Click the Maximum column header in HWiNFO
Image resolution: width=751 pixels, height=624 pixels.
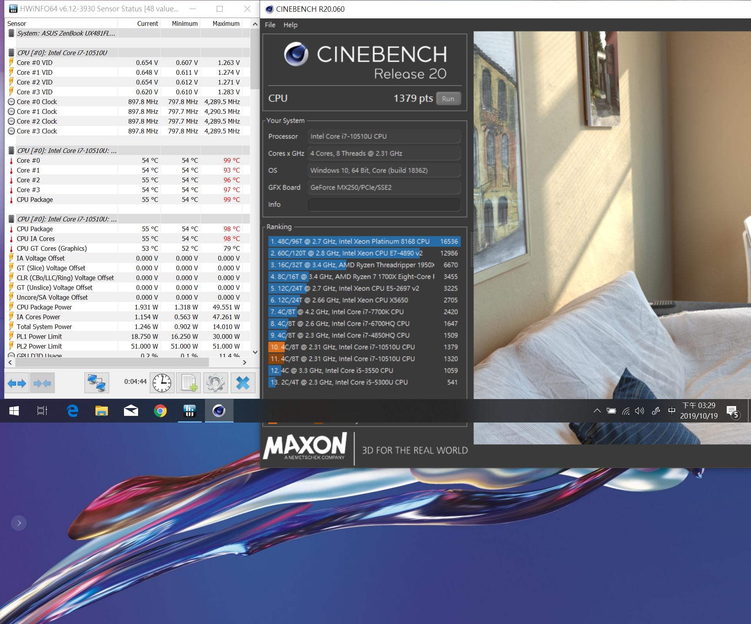click(221, 23)
